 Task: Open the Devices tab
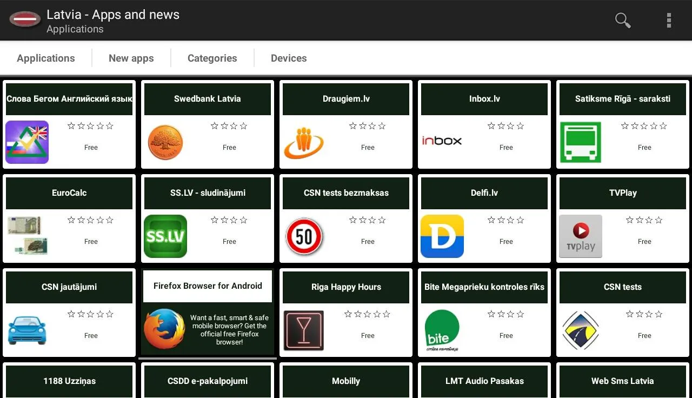point(289,58)
